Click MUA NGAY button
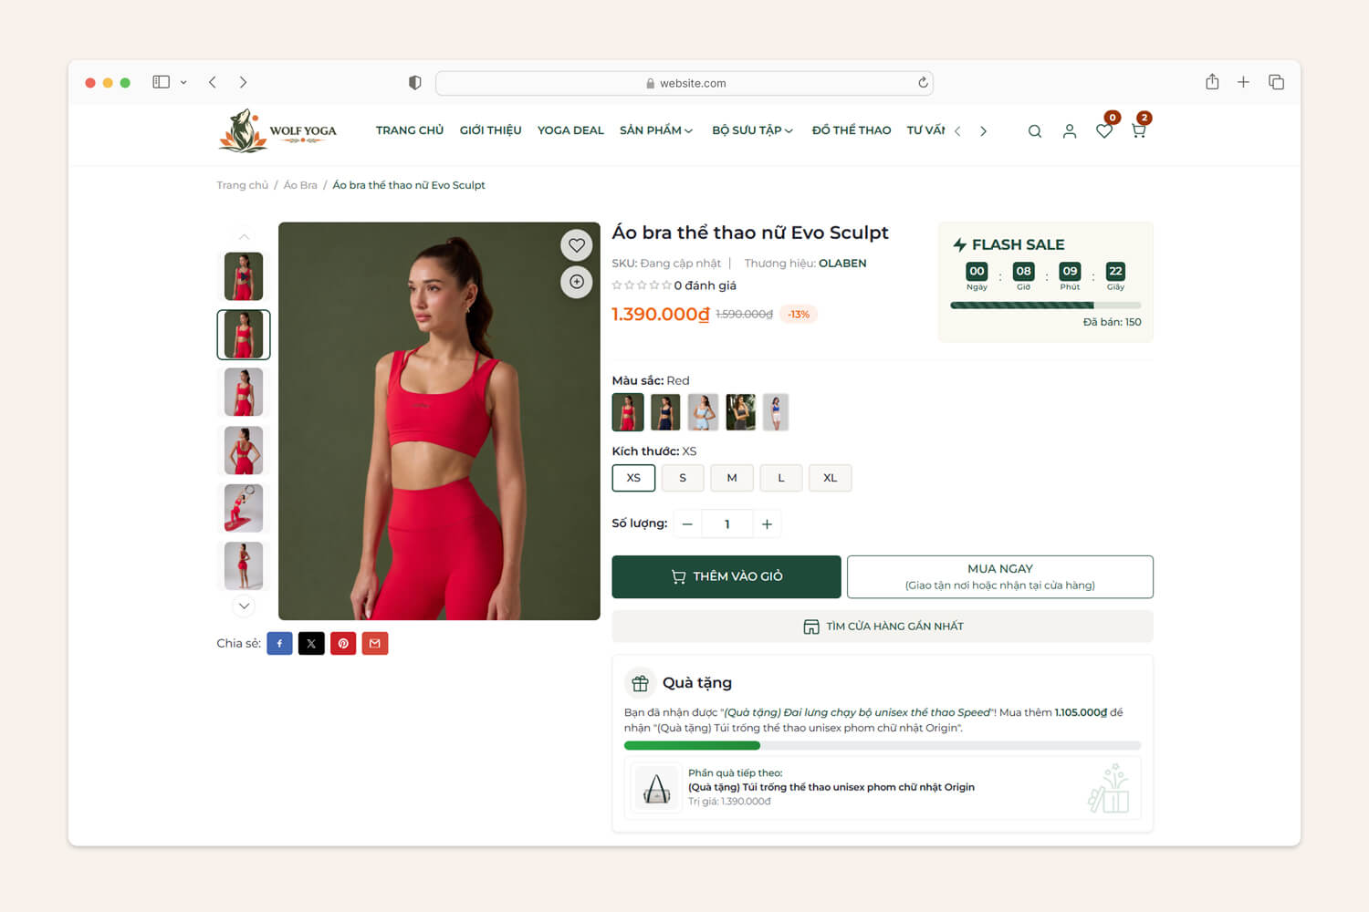 (1000, 577)
